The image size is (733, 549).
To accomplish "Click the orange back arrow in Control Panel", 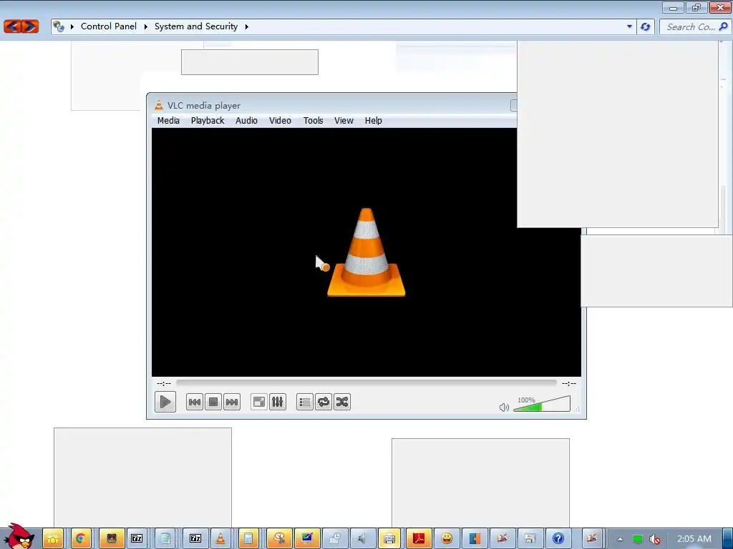I will [12, 26].
